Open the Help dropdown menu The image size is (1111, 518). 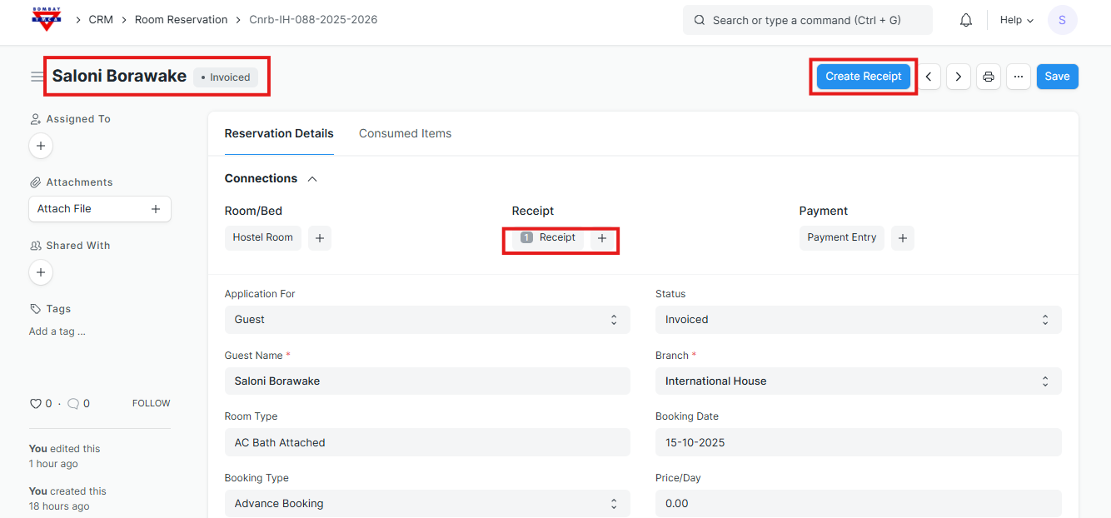tap(1016, 20)
